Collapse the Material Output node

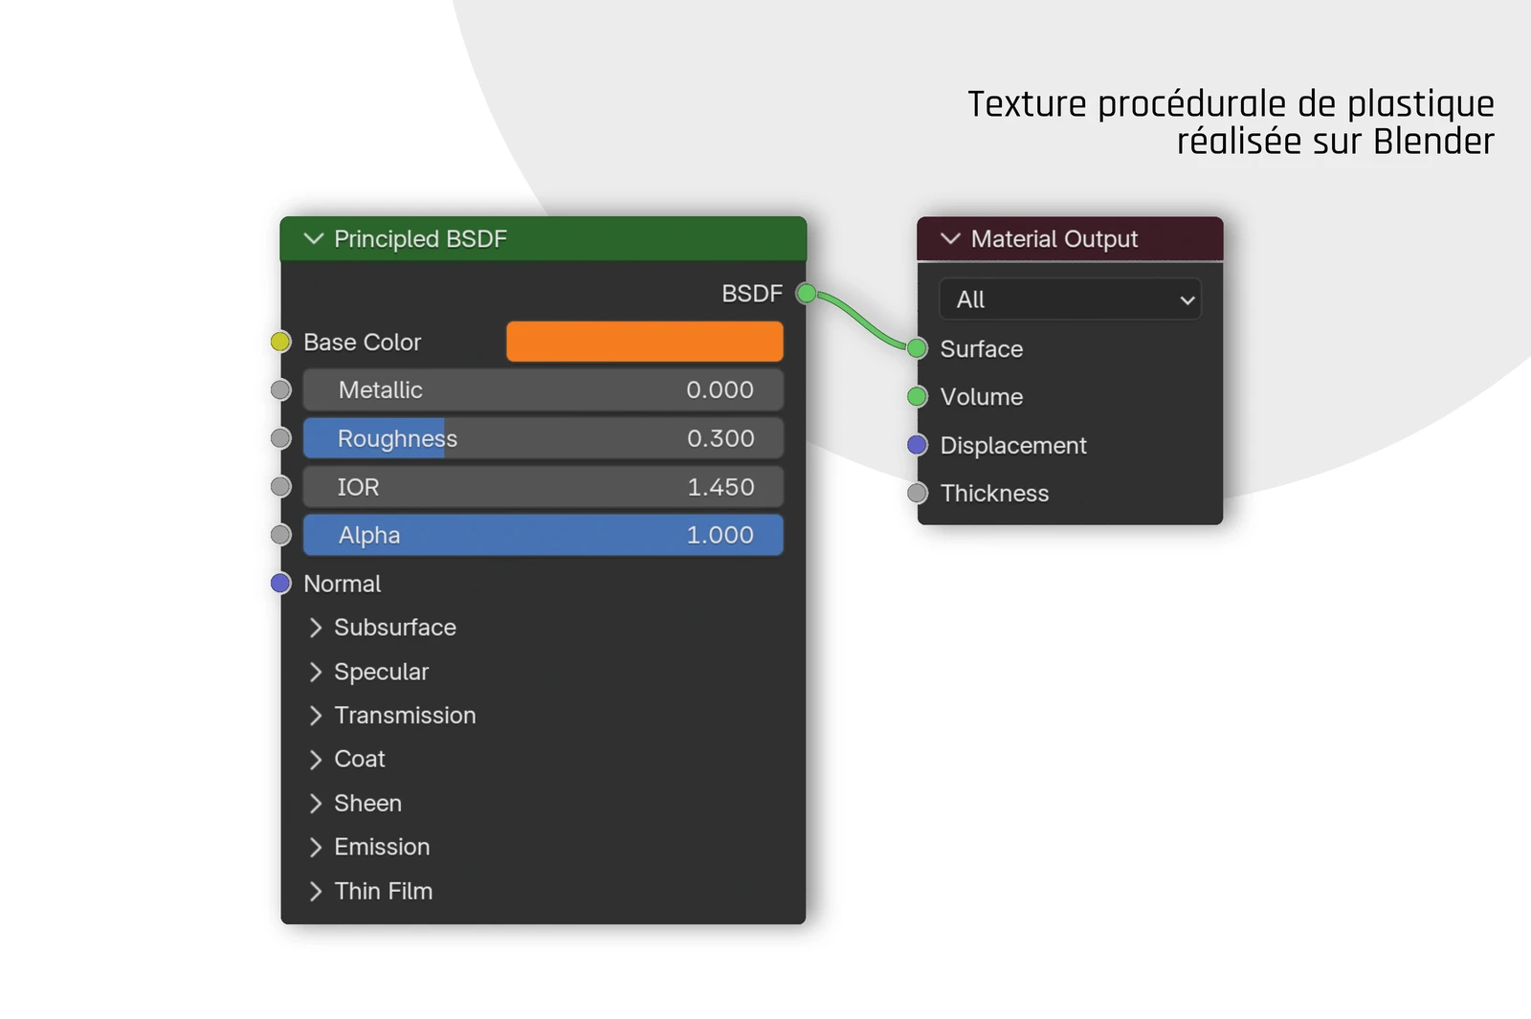click(x=950, y=239)
